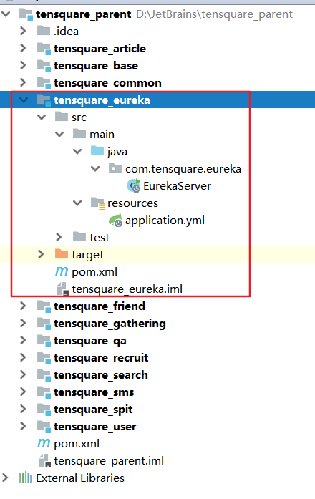The height and width of the screenshot is (499, 315).
Task: Select the .idea folder
Action: pyautogui.click(x=66, y=32)
